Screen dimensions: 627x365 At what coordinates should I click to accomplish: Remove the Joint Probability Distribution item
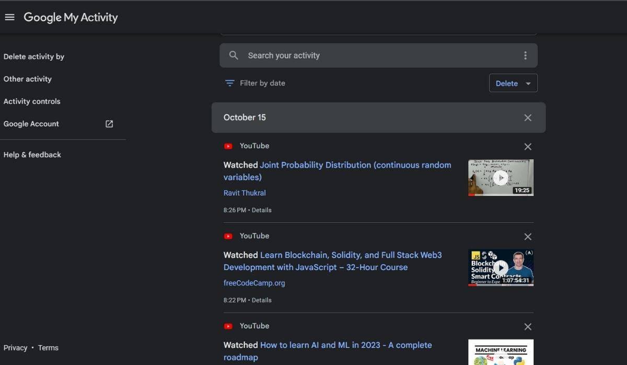click(528, 147)
